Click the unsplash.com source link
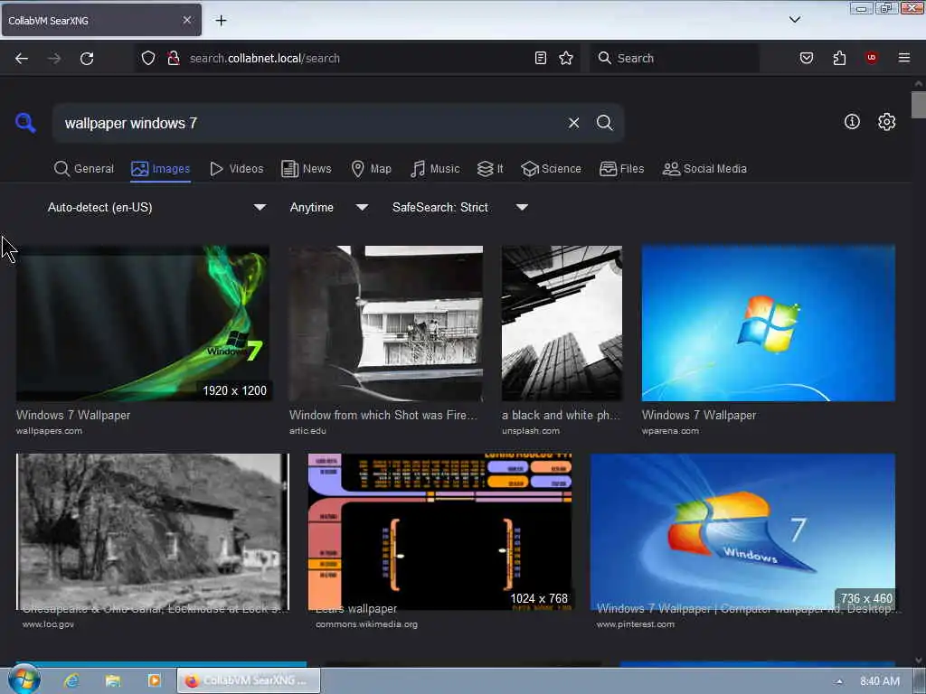 [531, 431]
